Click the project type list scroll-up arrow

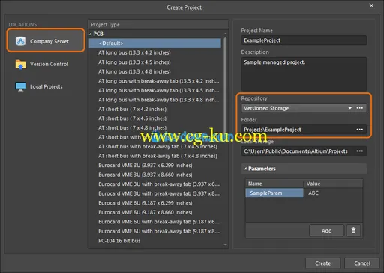coord(225,34)
